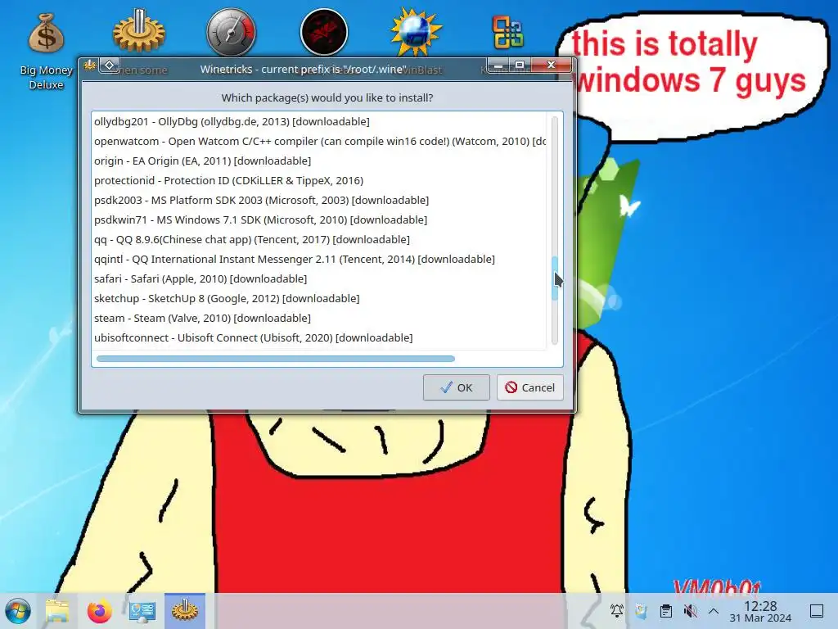
Task: Open the file manager taskbar icon
Action: tap(57, 611)
